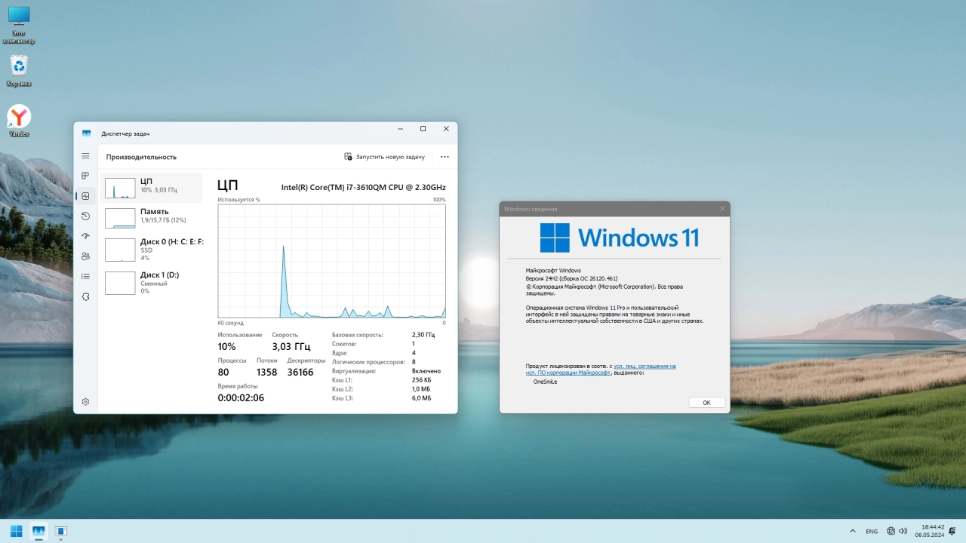Image resolution: width=966 pixels, height=543 pixels.
Task: Open notifications bell icon in tray
Action: pos(953,531)
